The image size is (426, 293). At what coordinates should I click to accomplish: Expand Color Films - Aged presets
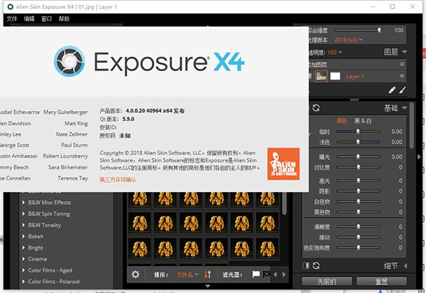coord(23,270)
